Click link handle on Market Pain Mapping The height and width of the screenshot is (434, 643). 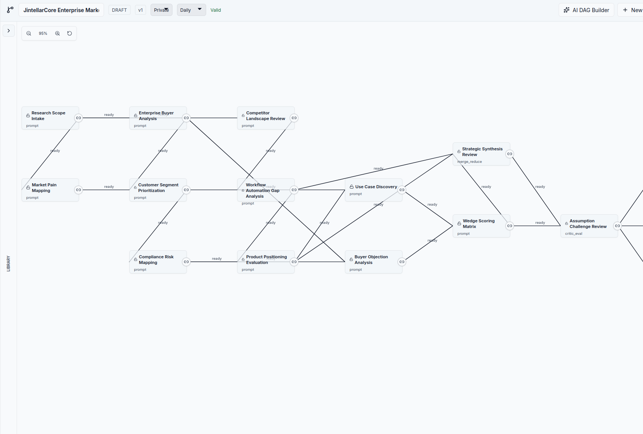tap(79, 190)
